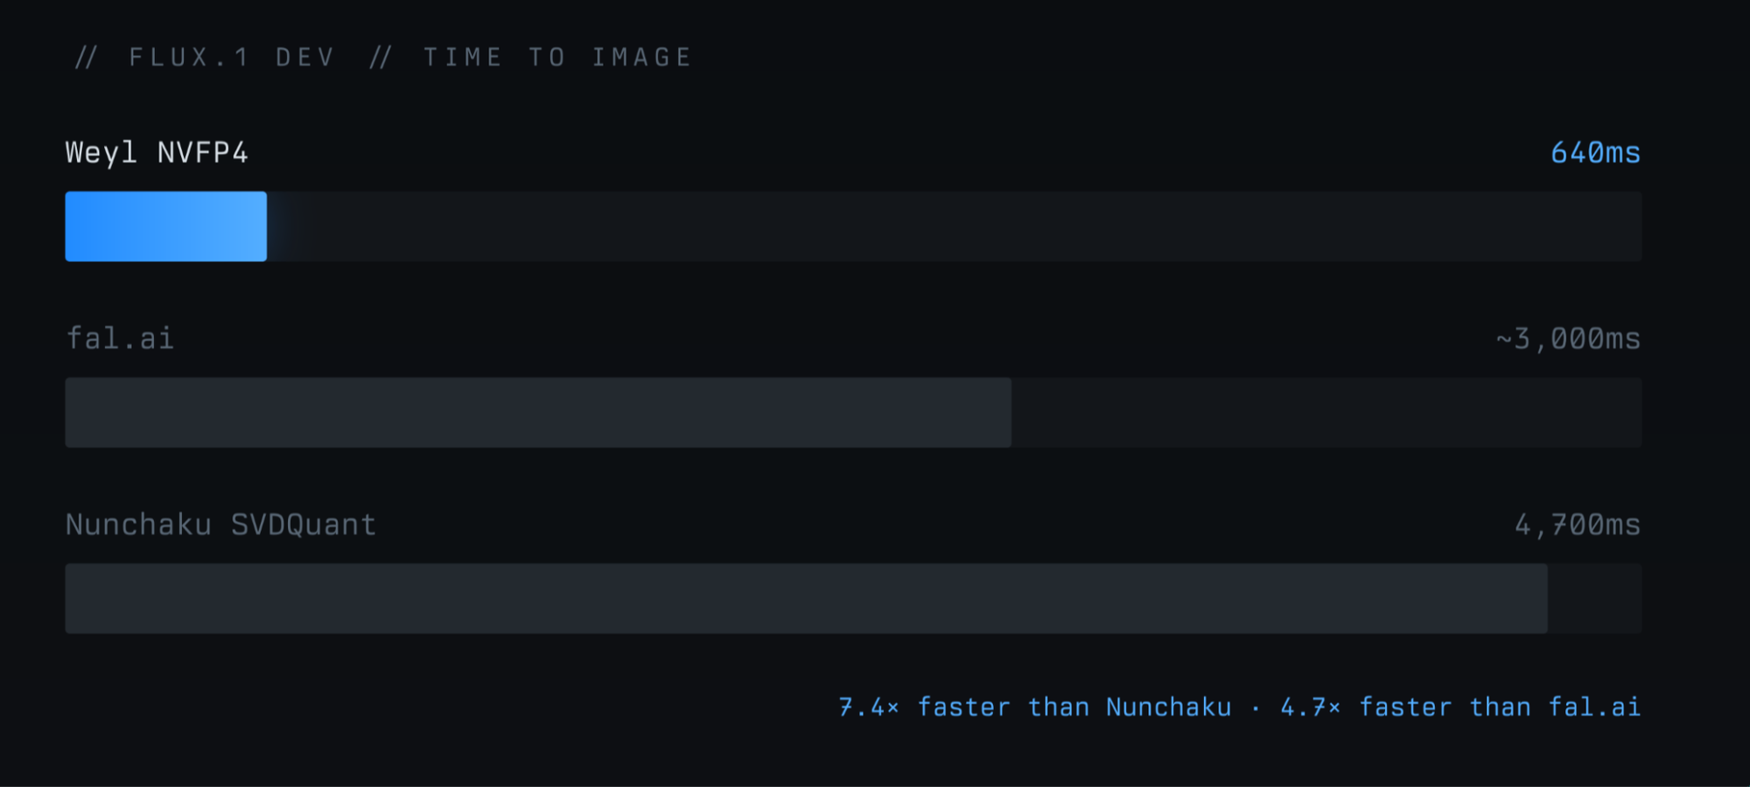1750x787 pixels.
Task: Click the filled fal.ai benchmark bar
Action: pos(538,413)
